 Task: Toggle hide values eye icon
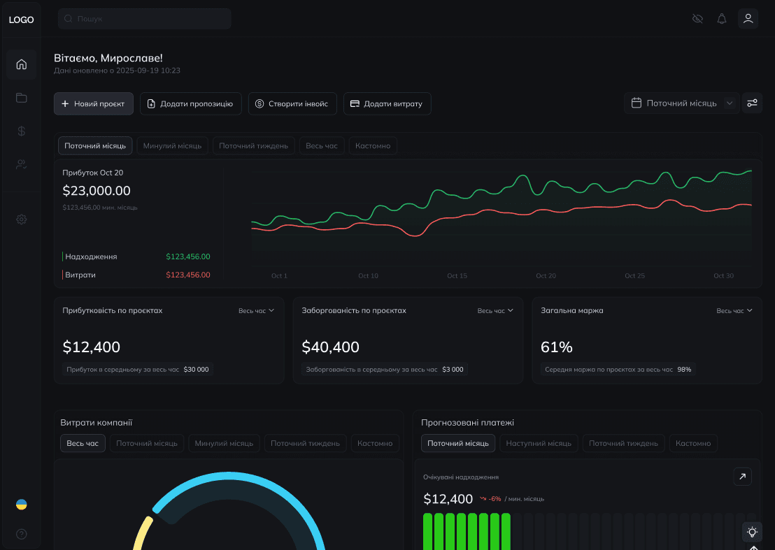(697, 19)
